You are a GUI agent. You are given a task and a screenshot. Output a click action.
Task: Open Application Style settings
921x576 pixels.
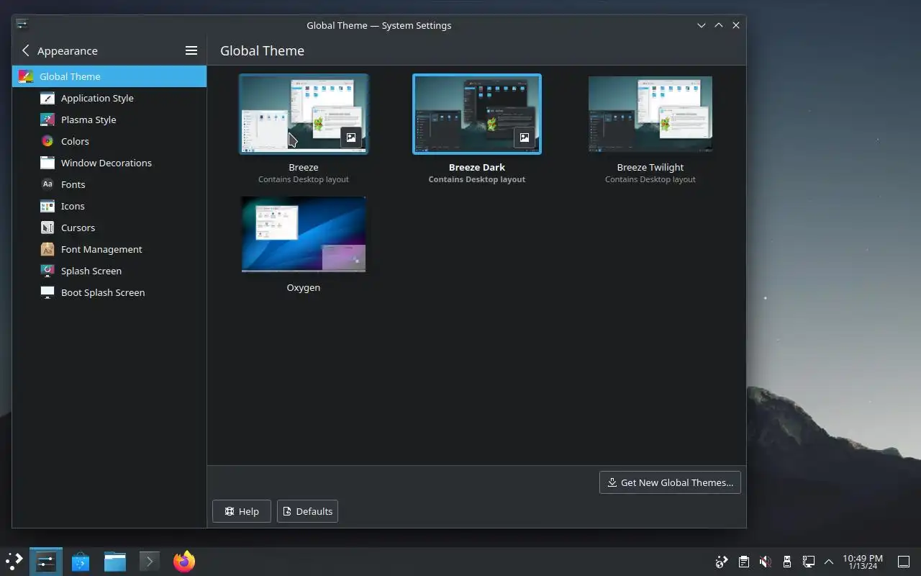point(109,98)
